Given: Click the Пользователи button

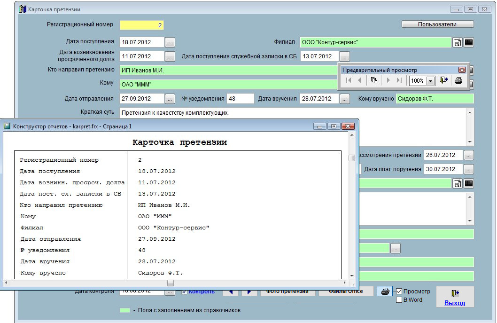Looking at the screenshot, I should (437, 24).
